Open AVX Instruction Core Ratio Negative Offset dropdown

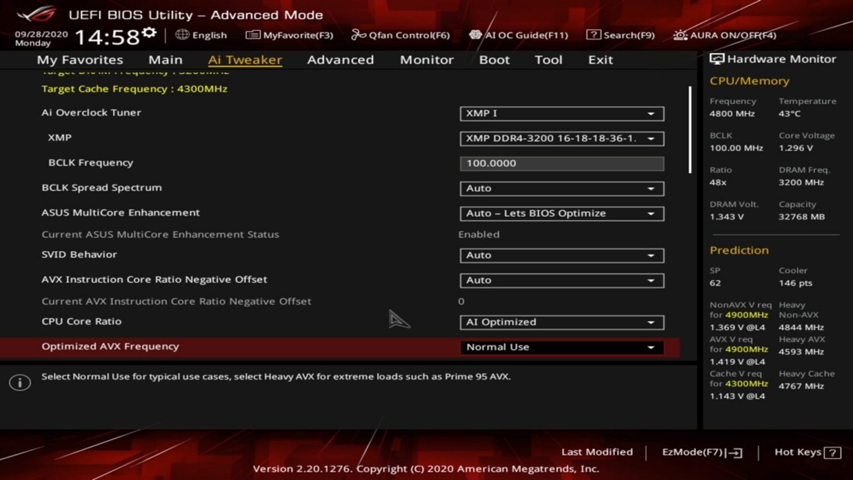561,281
